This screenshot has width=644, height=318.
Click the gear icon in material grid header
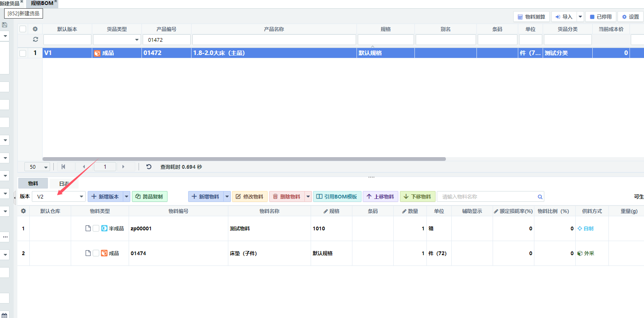point(23,211)
